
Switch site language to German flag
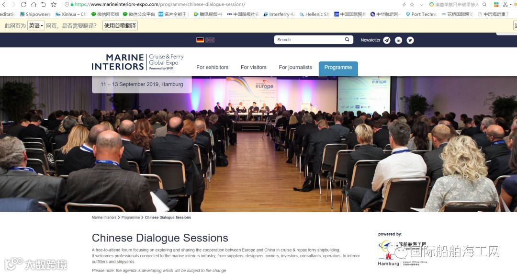coord(200,40)
